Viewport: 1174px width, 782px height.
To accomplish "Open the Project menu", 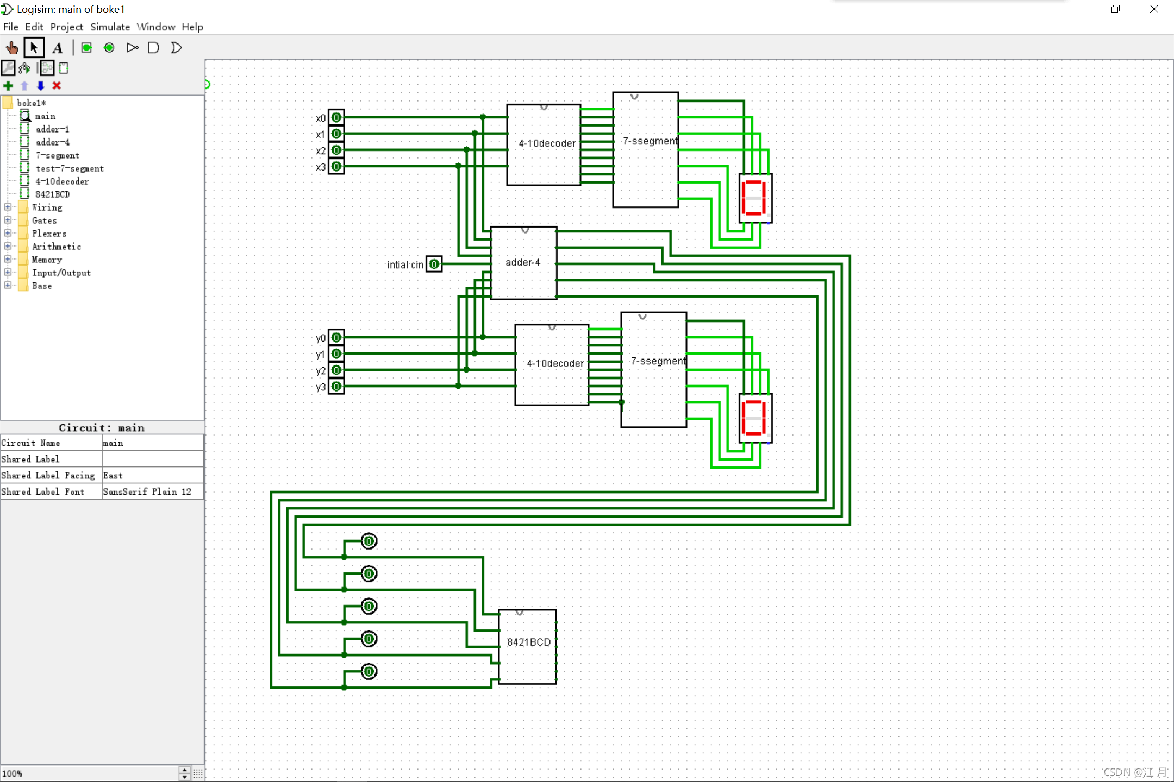I will click(x=66, y=27).
